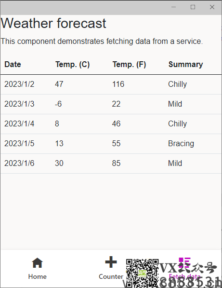Click the QR code image

[142, 274]
